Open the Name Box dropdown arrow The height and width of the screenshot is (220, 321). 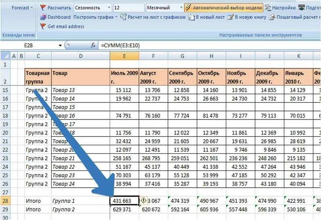pyautogui.click(x=60, y=46)
